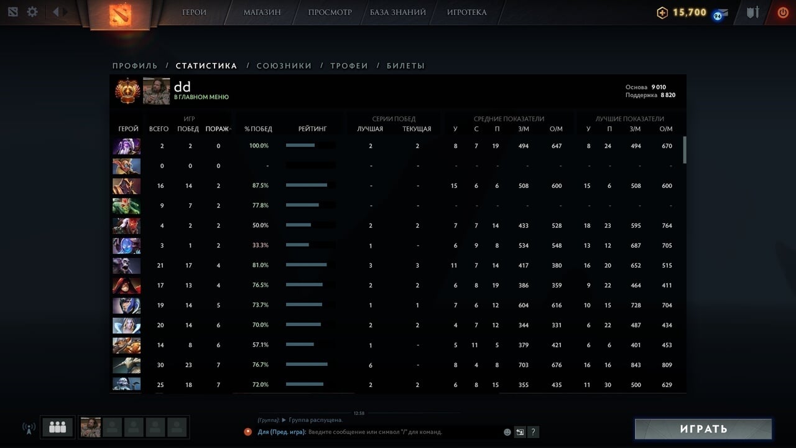Click the ИГРАТЬ play button
This screenshot has width=796, height=448.
(703, 429)
